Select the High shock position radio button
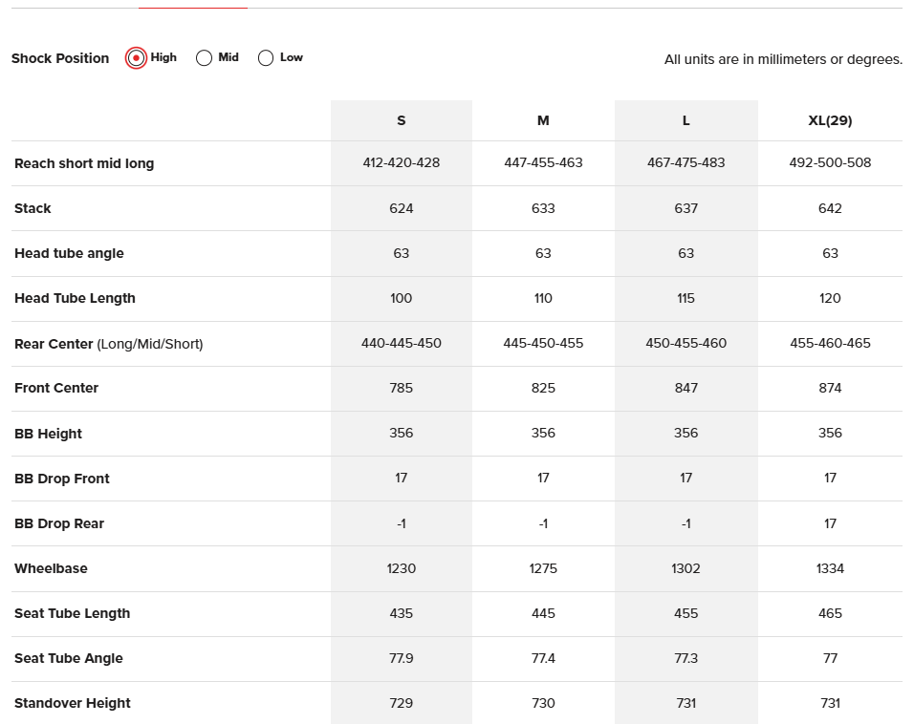914x724 pixels. click(137, 58)
